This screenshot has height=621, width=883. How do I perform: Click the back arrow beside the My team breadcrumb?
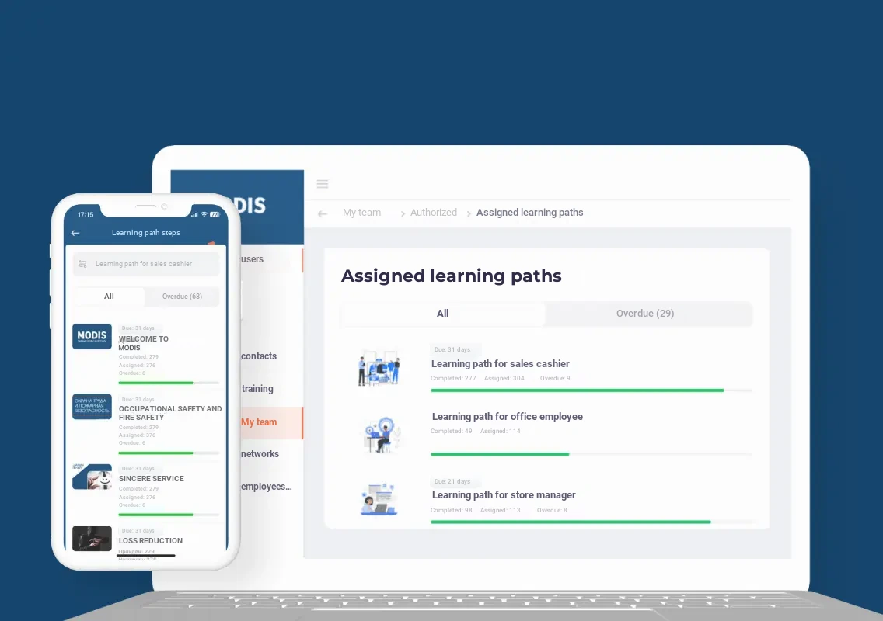[x=322, y=213]
